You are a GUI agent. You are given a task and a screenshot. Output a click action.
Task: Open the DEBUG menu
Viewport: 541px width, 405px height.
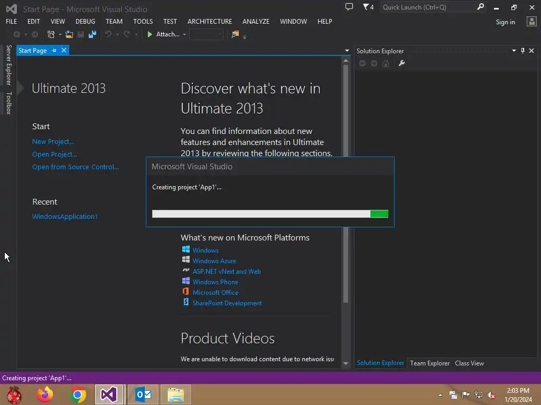[x=85, y=21]
